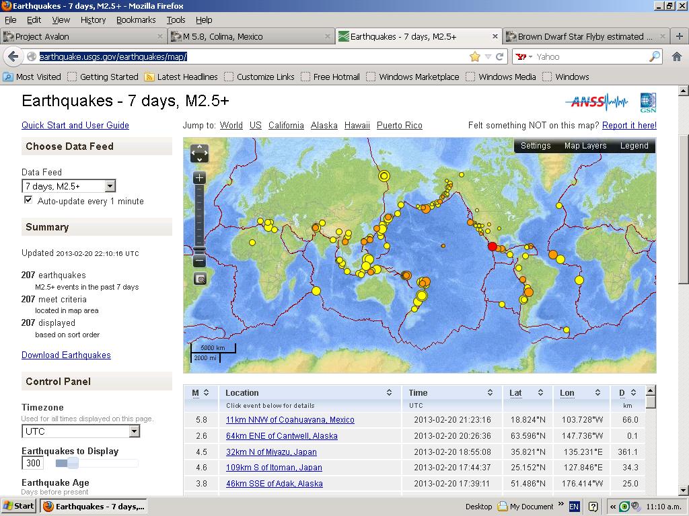Bookmark this page with the star icon
The image size is (689, 516).
tap(475, 57)
